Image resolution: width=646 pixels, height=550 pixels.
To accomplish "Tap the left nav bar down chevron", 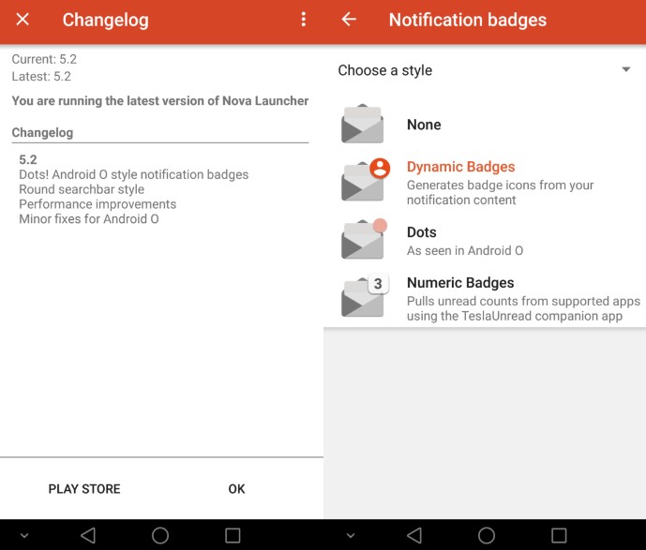I will point(24,536).
